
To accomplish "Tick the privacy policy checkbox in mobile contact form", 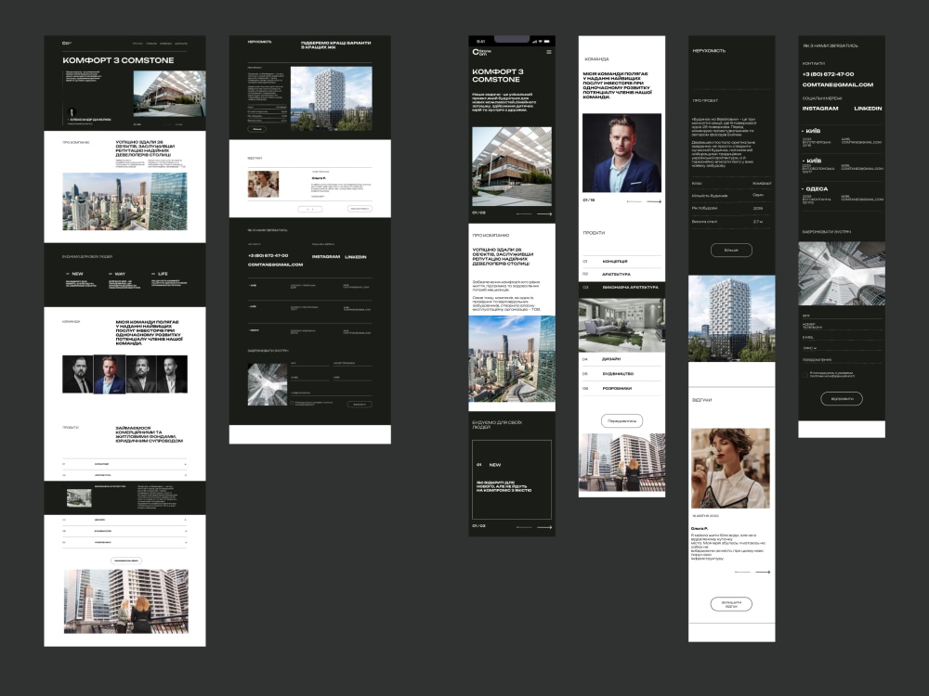I will point(805,375).
